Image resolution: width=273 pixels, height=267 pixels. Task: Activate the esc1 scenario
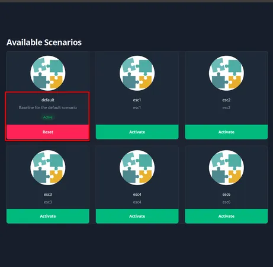point(137,132)
